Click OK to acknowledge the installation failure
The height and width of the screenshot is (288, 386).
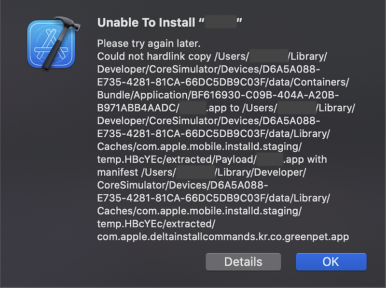pos(331,261)
